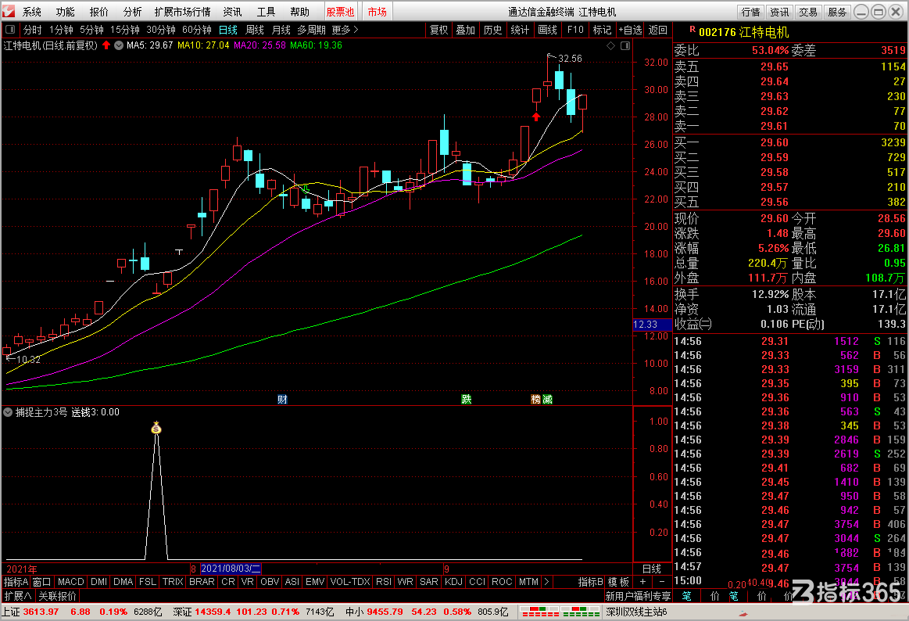
Task: Open the 帮助 menu
Action: (299, 12)
